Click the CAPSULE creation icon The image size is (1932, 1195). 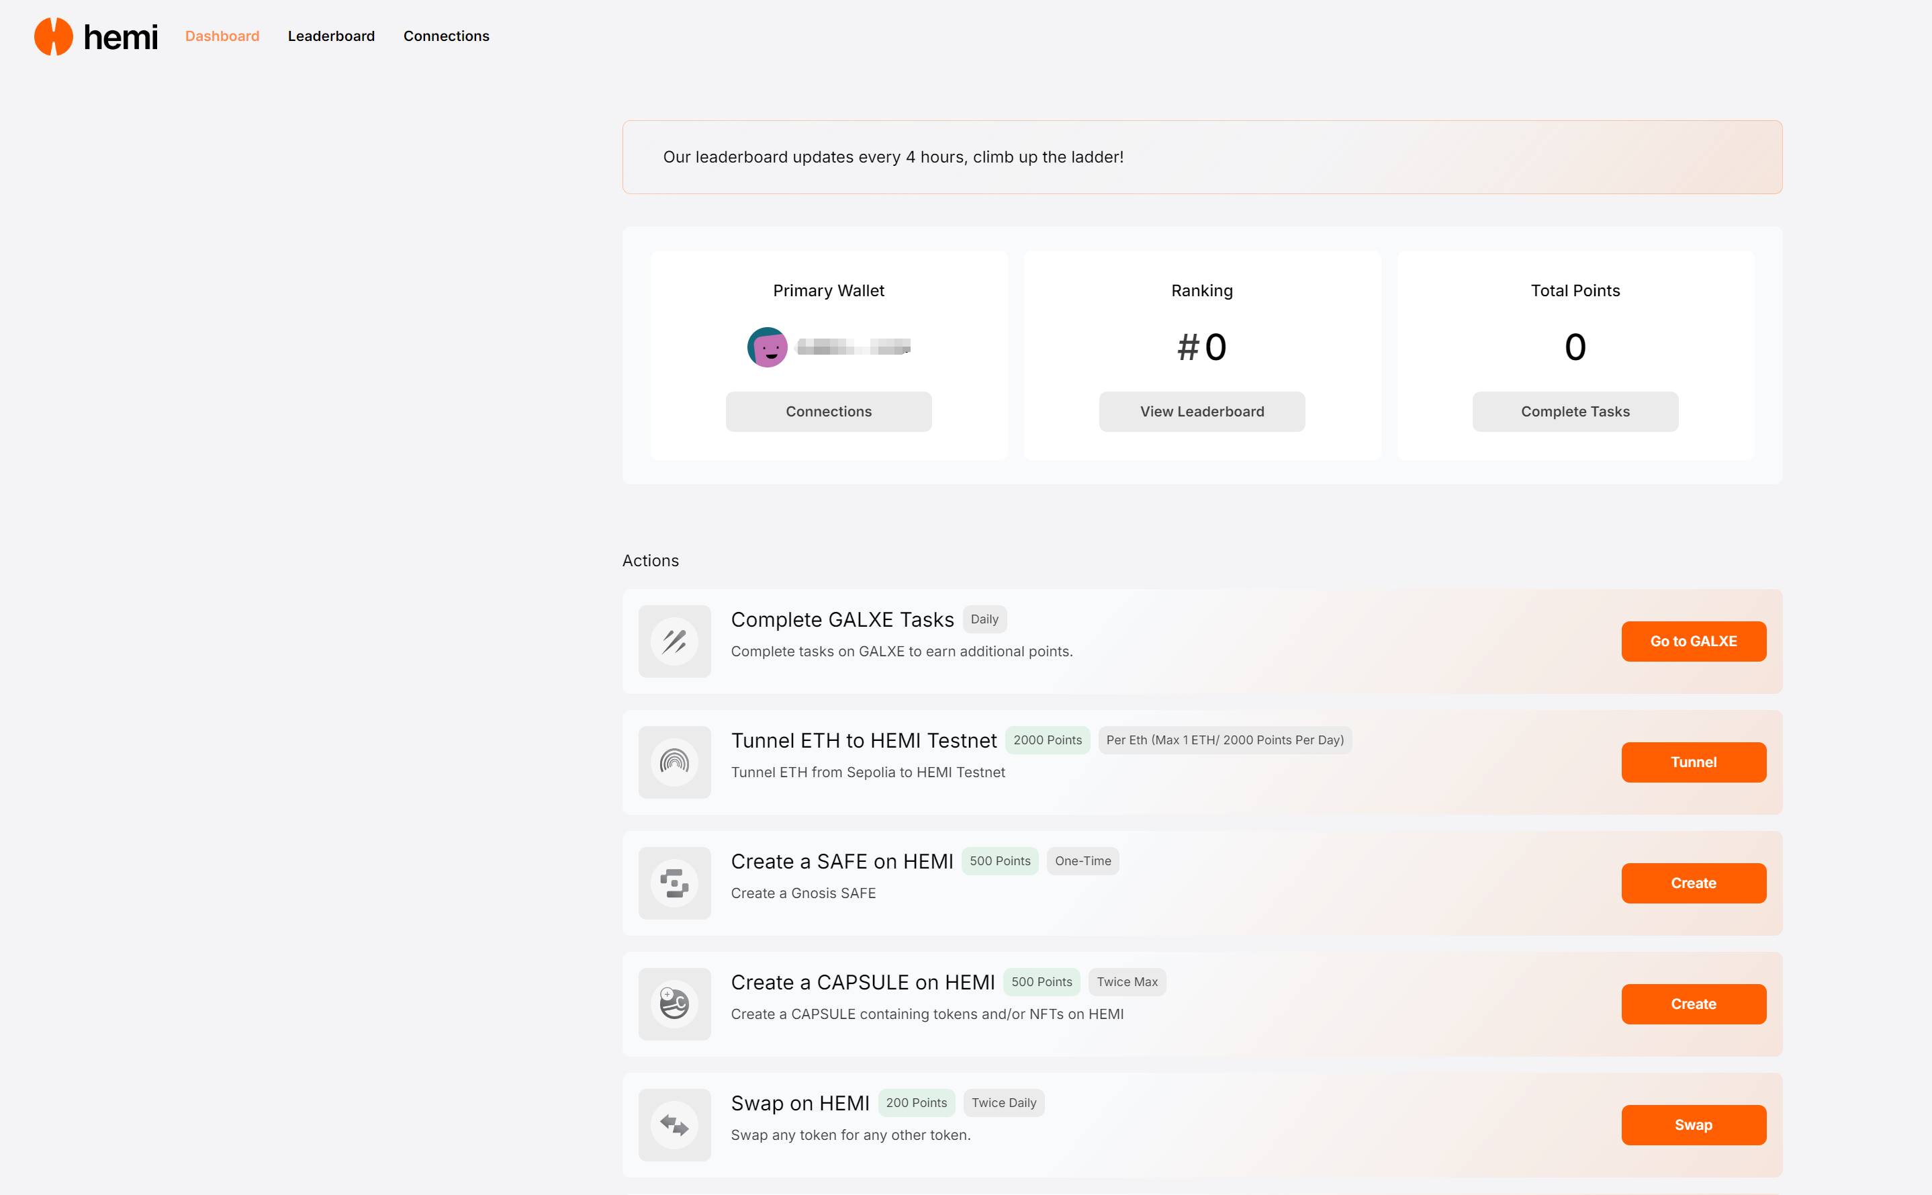coord(674,1004)
